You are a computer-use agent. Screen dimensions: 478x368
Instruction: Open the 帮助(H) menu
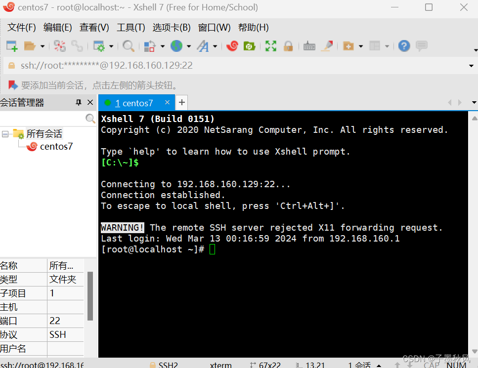point(253,28)
